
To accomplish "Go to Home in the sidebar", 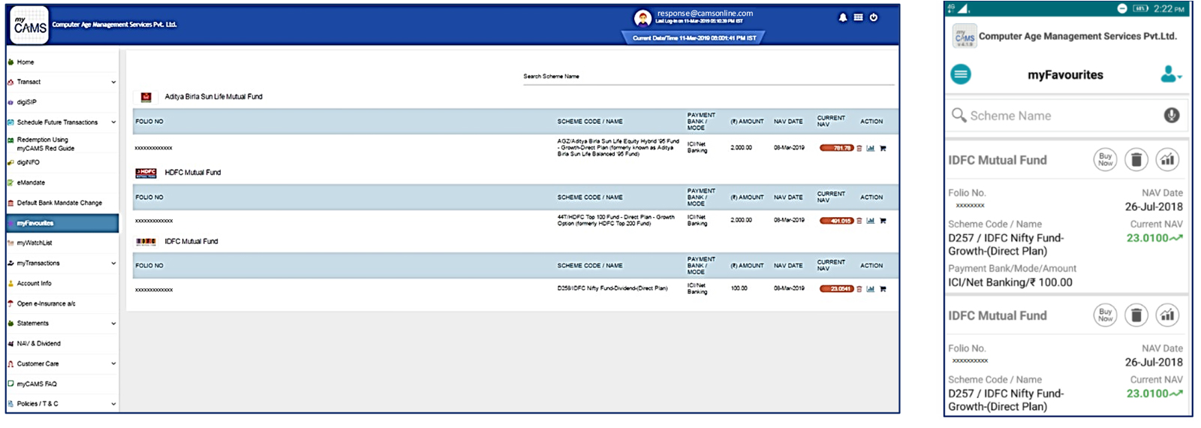I will tap(26, 62).
